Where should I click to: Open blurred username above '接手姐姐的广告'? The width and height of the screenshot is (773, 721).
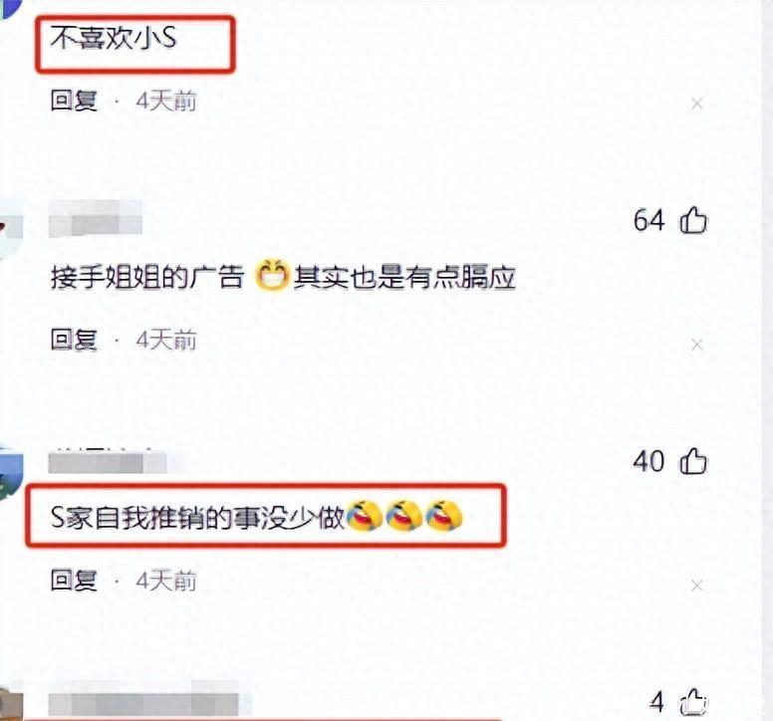point(96,218)
